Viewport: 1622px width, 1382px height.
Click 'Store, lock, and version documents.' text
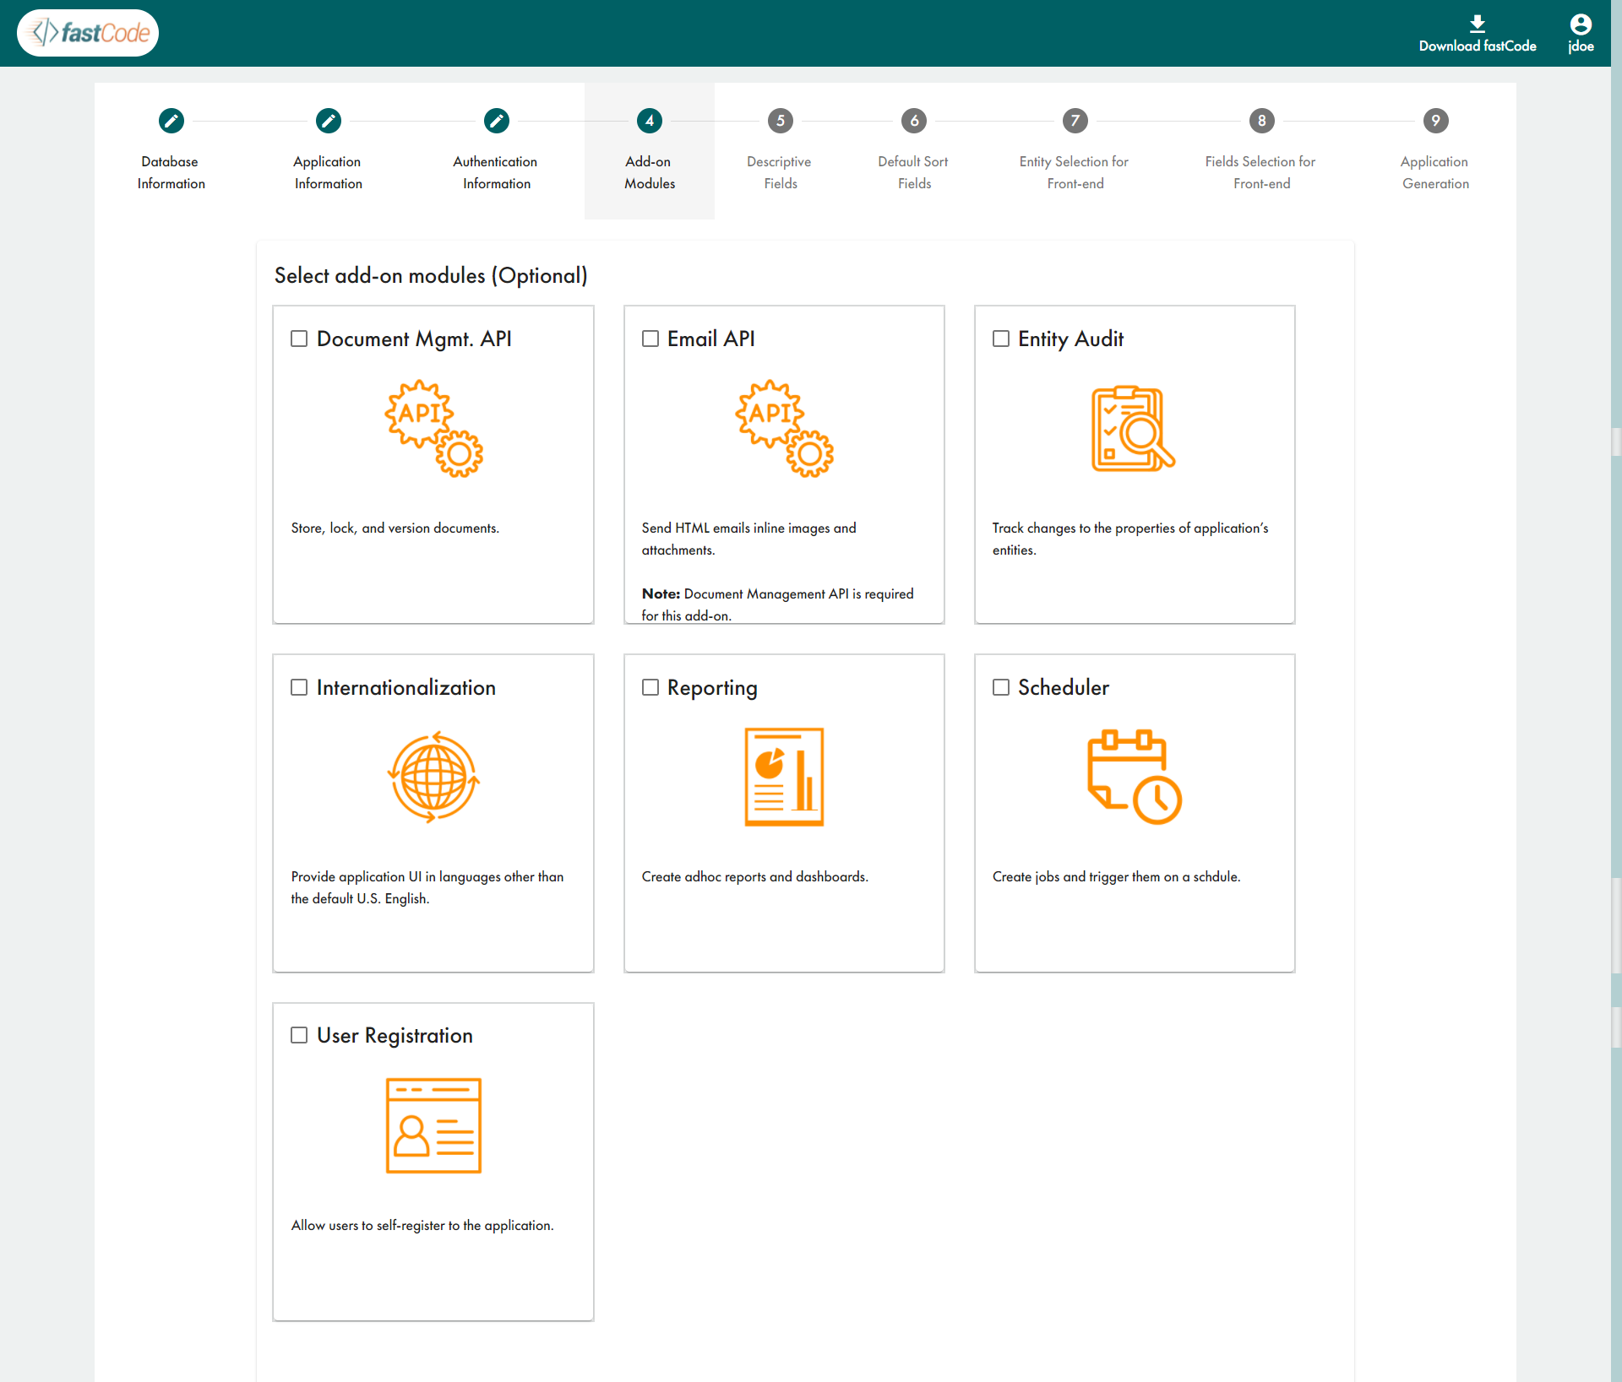point(395,528)
